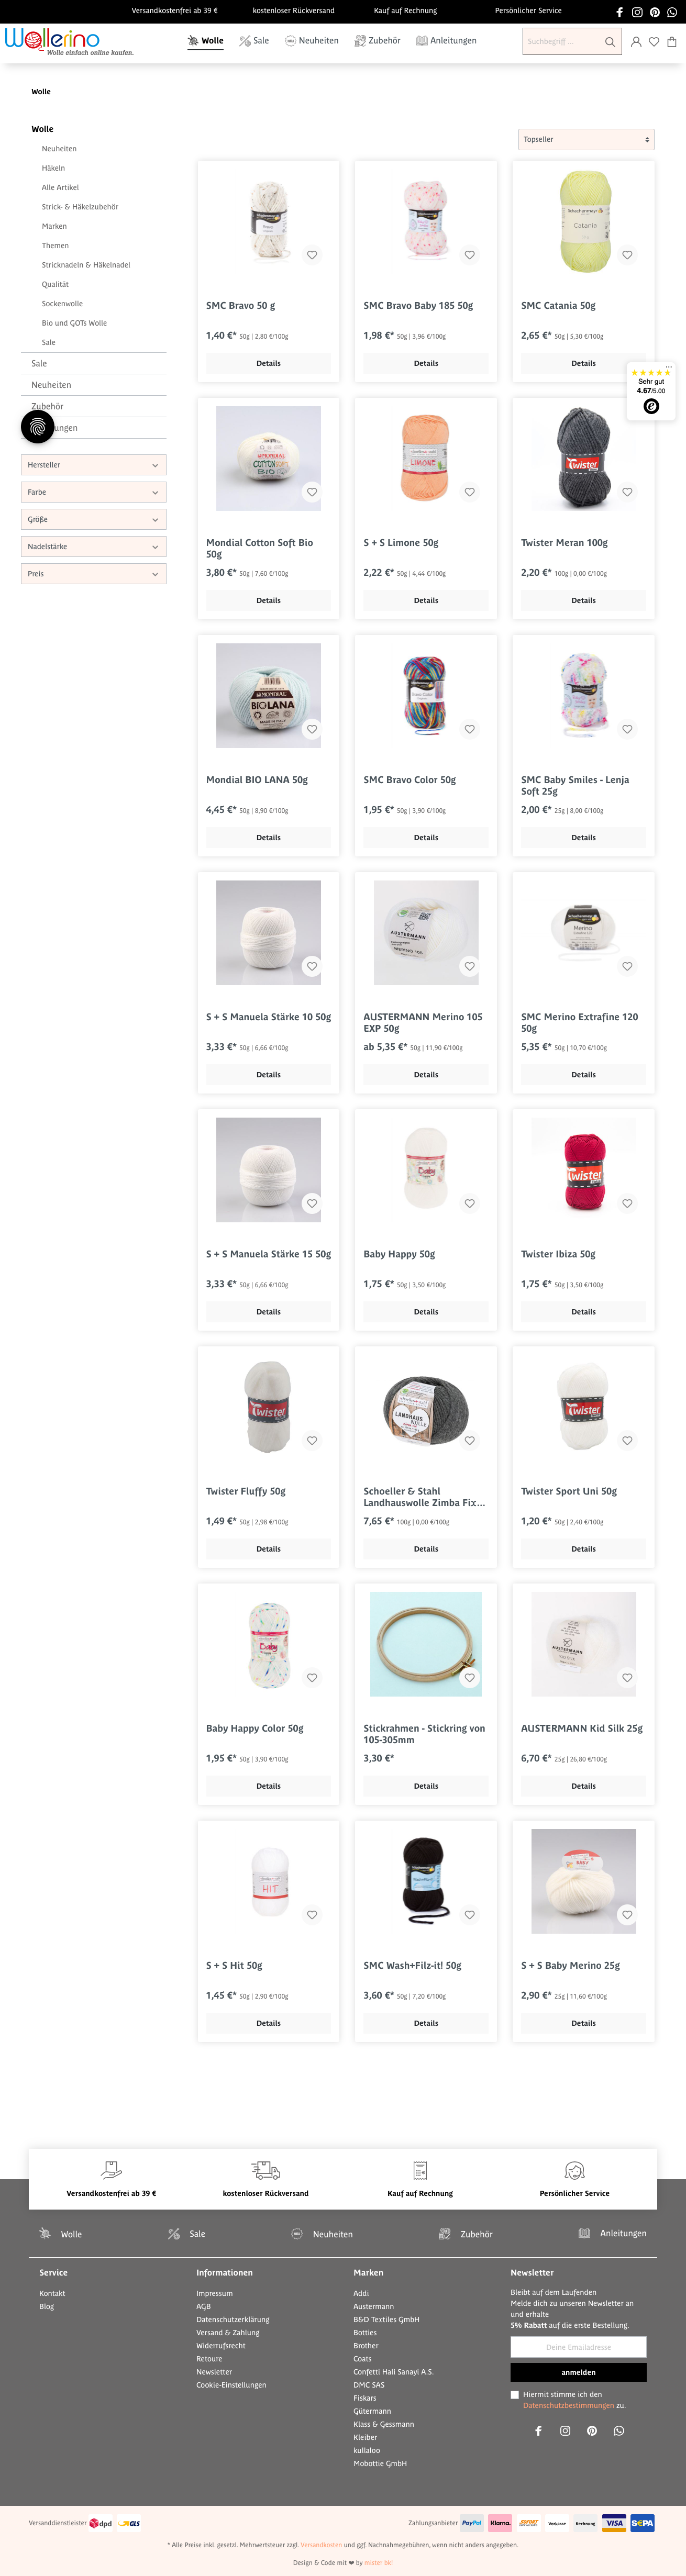Click Details button for SMC Catania 50g
Image resolution: width=686 pixels, height=2576 pixels.
click(583, 363)
